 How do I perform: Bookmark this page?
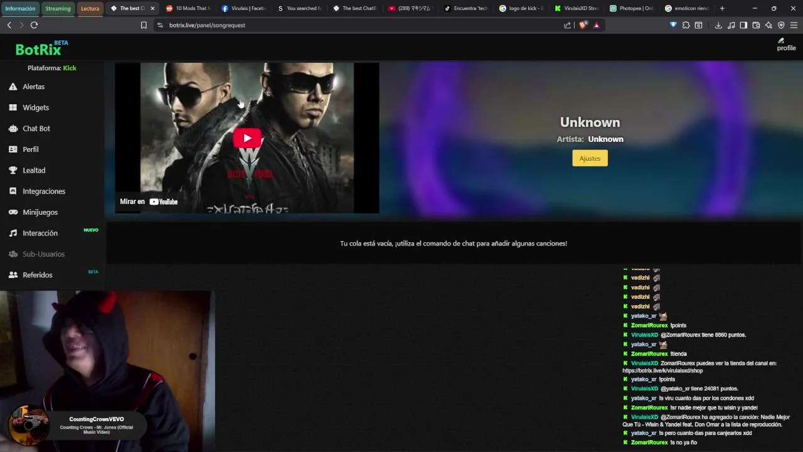[x=144, y=25]
